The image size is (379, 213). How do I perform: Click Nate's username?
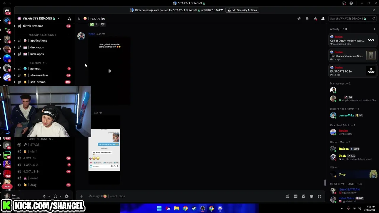pos(91,34)
